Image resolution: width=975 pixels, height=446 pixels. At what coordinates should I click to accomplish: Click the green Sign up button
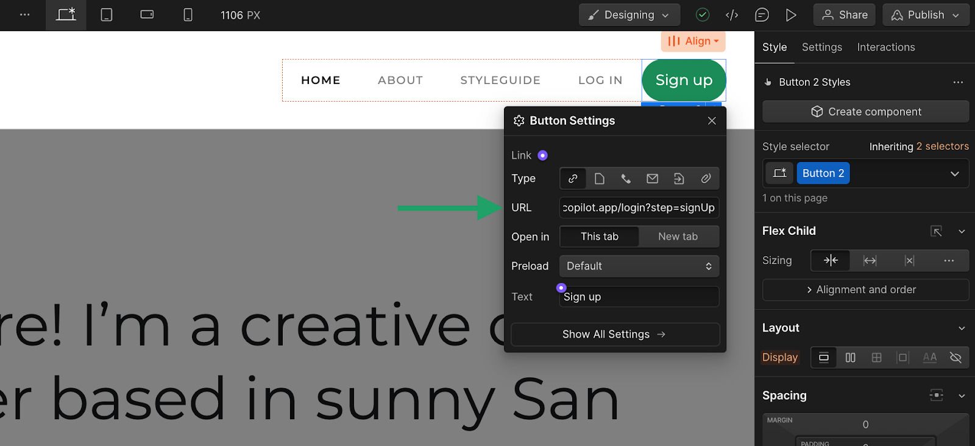point(683,80)
